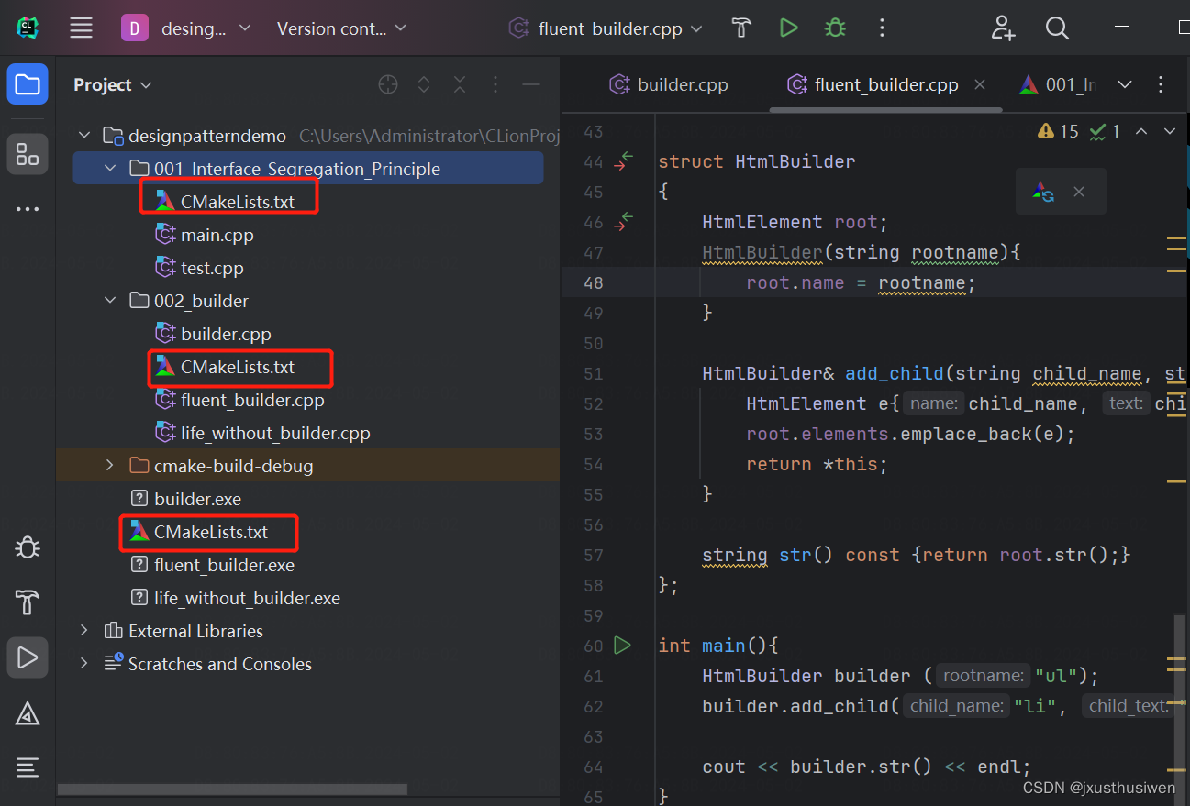Screen dimensions: 1190x806
Task: Start a Code With Me session
Action: click(1003, 28)
